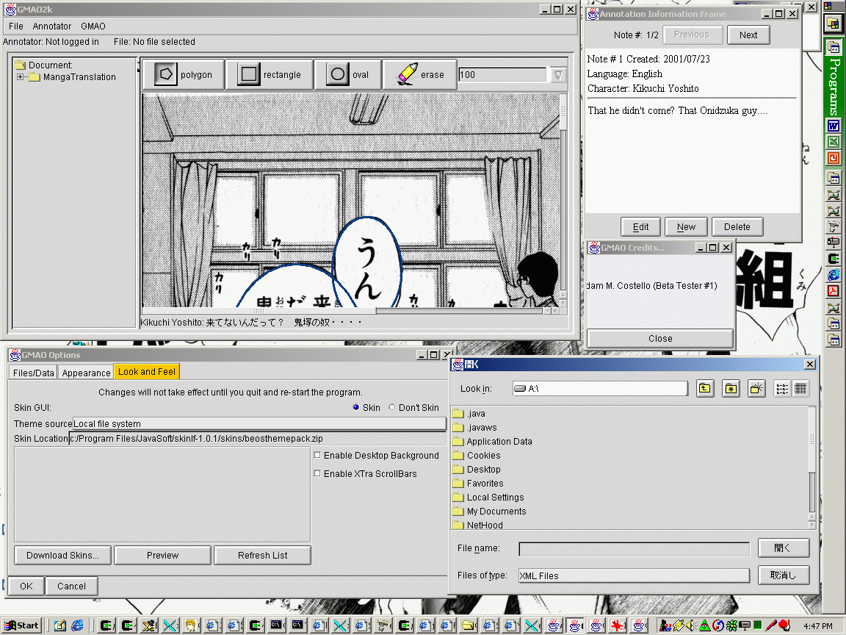The image size is (846, 635).
Task: Click the 開く open button in file dialog
Action: point(784,548)
